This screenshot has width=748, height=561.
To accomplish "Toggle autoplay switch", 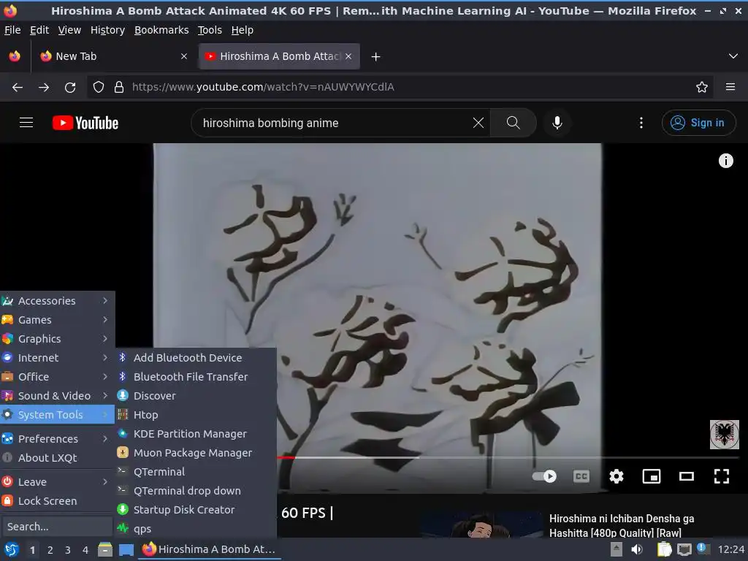I will point(544,476).
